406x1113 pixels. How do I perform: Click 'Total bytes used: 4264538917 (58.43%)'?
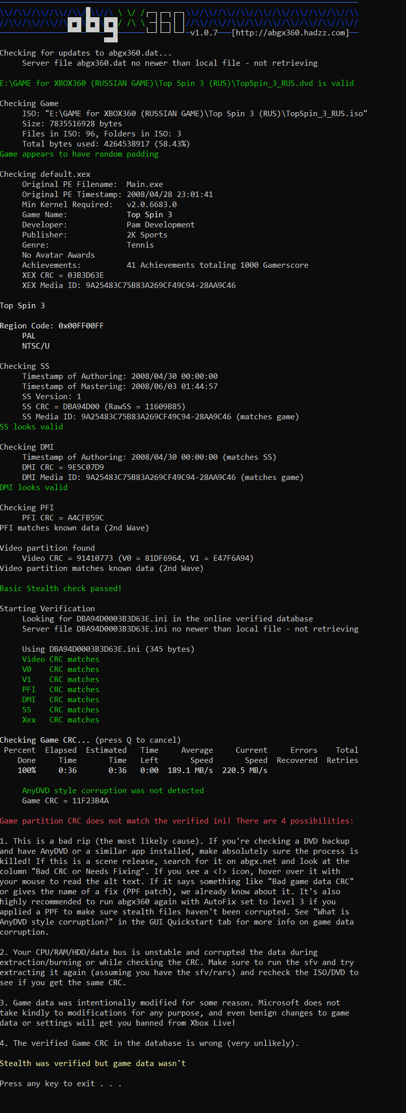point(106,144)
